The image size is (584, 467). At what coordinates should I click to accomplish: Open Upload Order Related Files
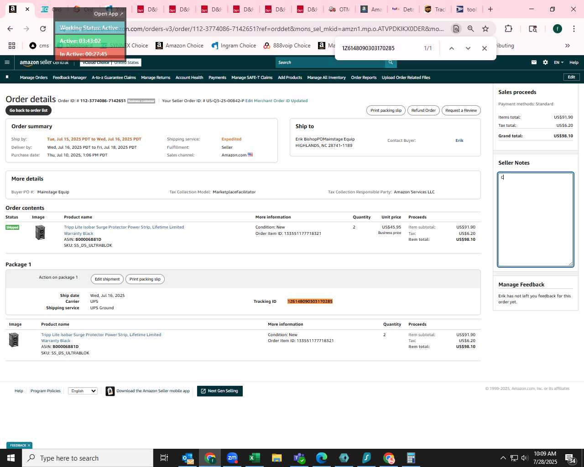pyautogui.click(x=406, y=78)
